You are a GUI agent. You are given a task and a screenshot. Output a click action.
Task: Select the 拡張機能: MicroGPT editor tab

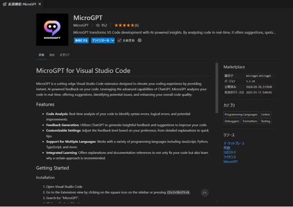click(x=22, y=4)
